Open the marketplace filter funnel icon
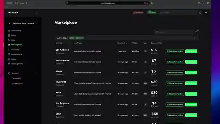The width and height of the screenshot is (220, 124). coord(196,32)
